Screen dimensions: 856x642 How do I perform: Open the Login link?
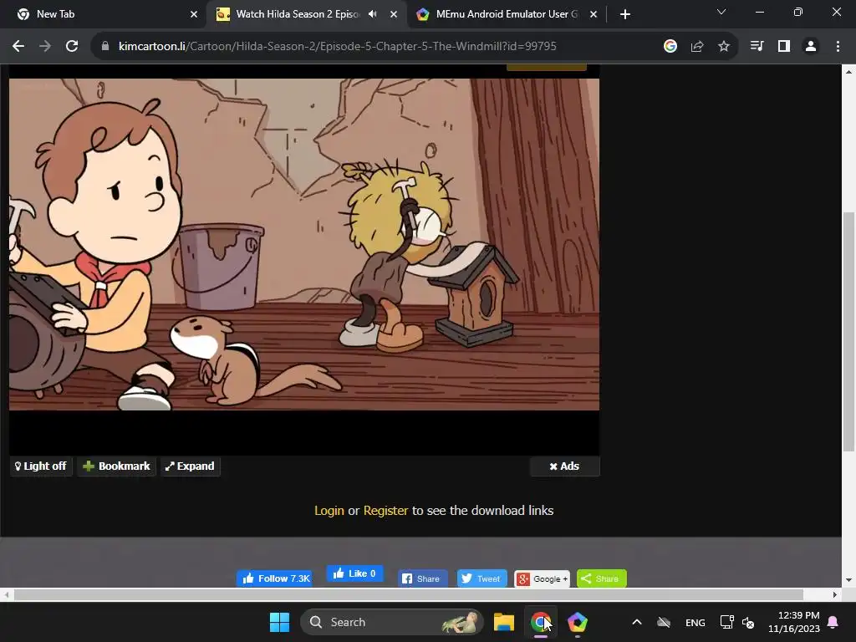pos(329,511)
